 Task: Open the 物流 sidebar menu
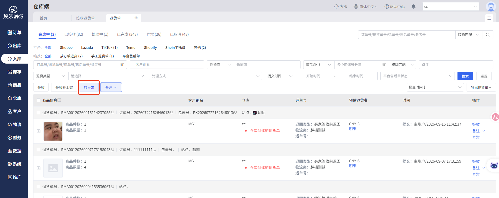[x=14, y=124]
